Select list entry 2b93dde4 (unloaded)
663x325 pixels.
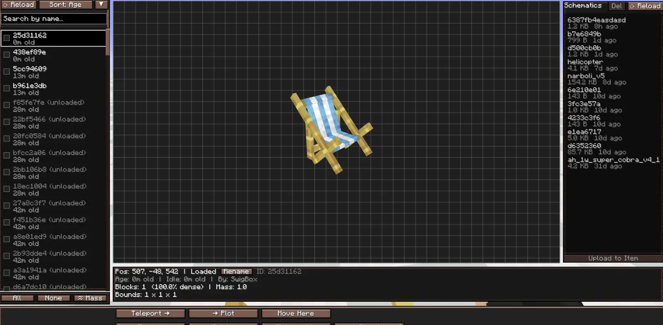click(x=54, y=256)
